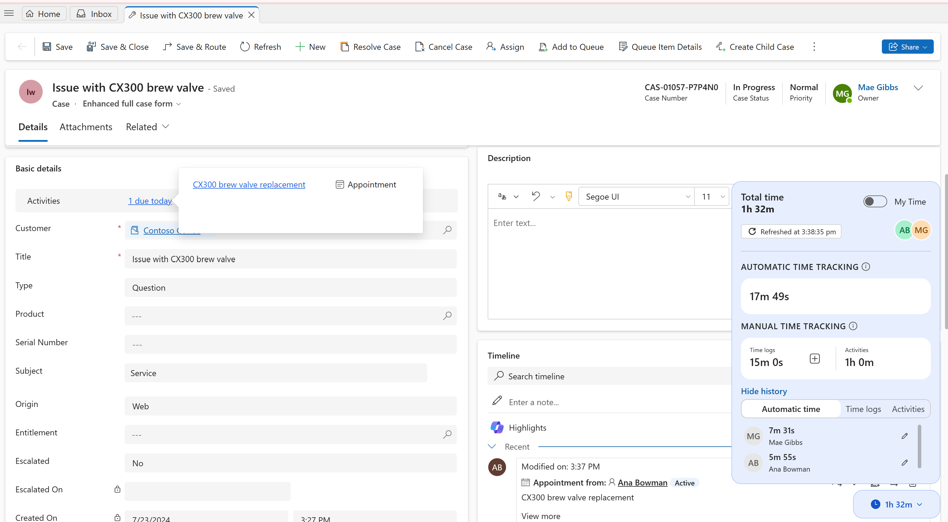Switch to the Attachments tab
The height and width of the screenshot is (522, 948).
click(86, 127)
